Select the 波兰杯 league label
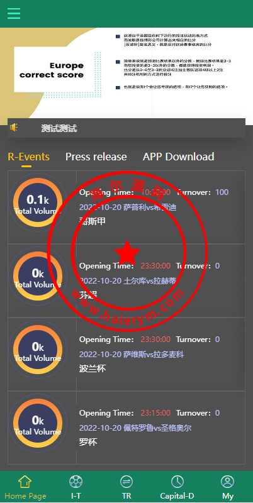 click(93, 368)
